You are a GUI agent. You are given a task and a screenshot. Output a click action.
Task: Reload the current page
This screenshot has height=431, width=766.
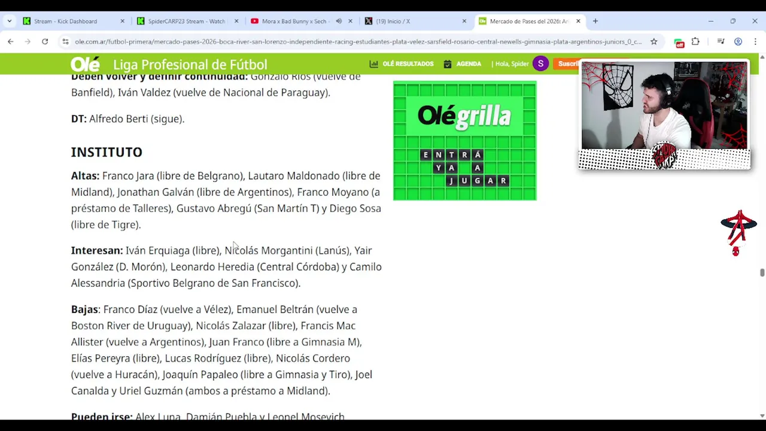(45, 41)
